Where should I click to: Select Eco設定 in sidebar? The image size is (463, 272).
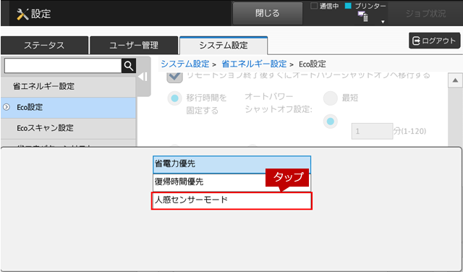68,108
